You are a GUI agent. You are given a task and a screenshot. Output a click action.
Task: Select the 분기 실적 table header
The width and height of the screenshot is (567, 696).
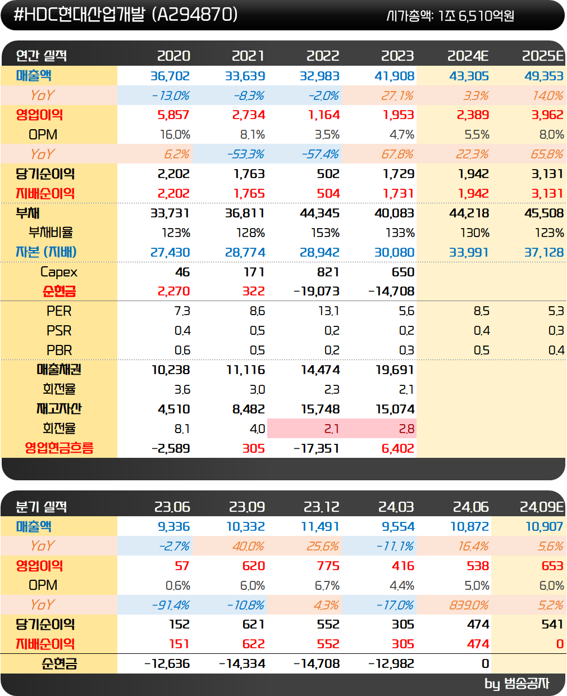coord(42,507)
